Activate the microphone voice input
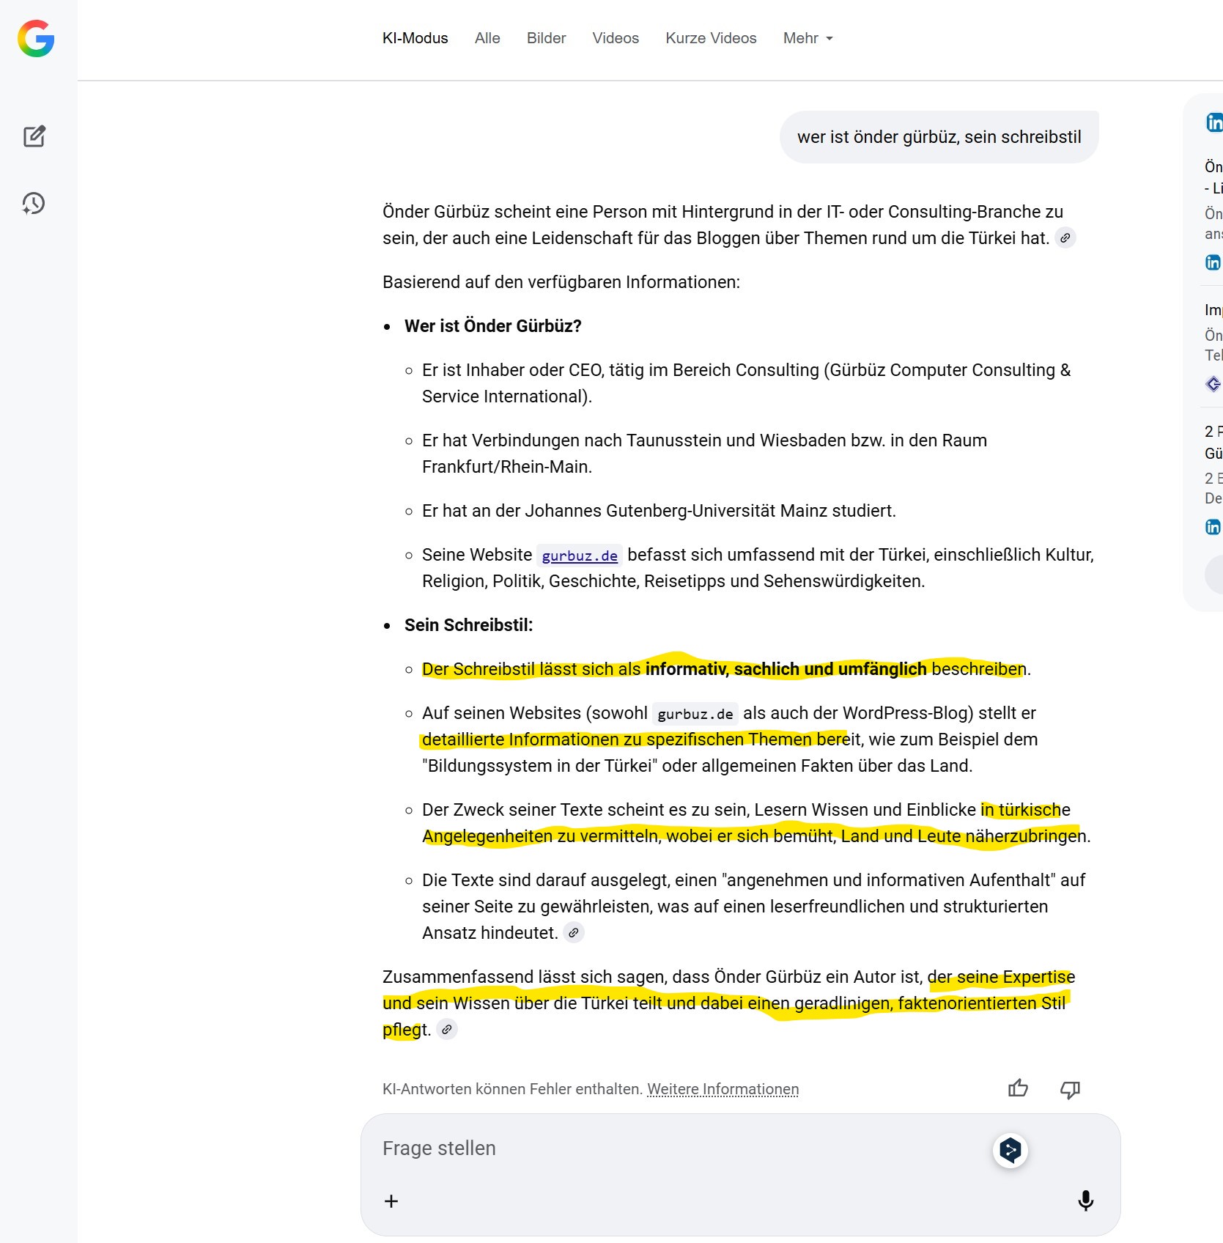The height and width of the screenshot is (1243, 1223). click(x=1085, y=1200)
